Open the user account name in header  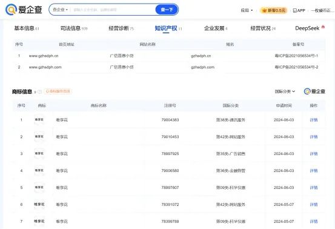pyautogui.click(x=323, y=10)
